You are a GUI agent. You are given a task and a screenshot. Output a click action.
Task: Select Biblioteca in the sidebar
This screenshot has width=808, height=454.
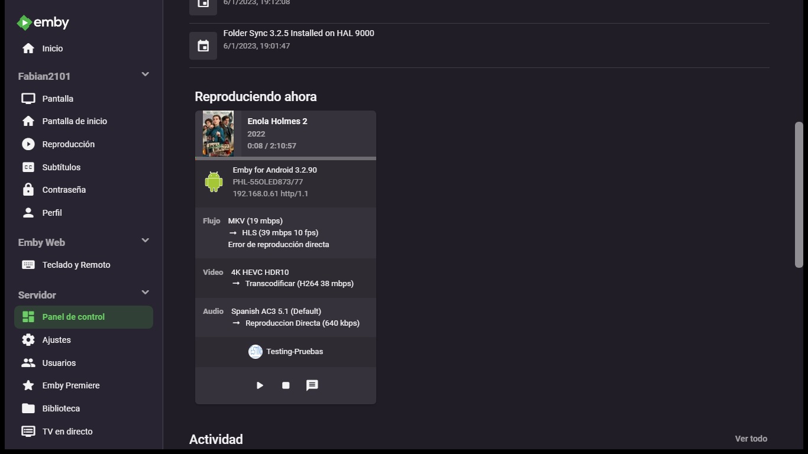[61, 408]
